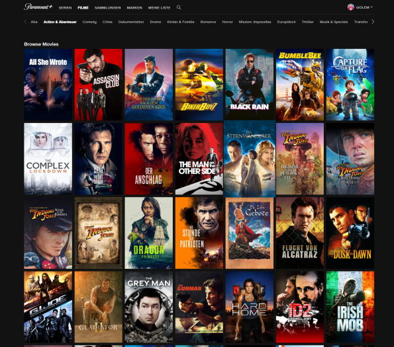Screen dimensions: 394x347
Task: Open the Clear and Present Danger poster
Action: 99,159
